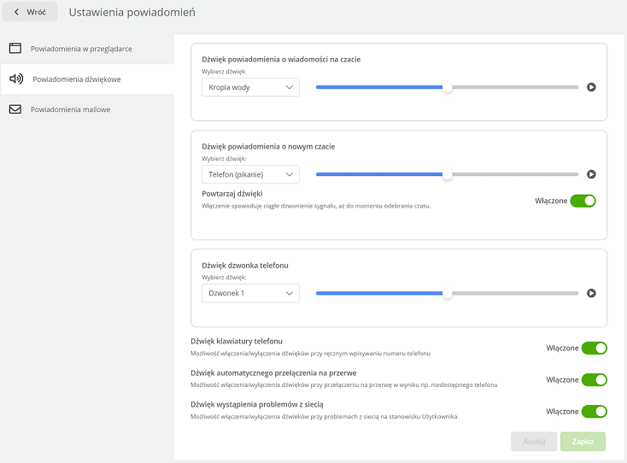The width and height of the screenshot is (627, 463).
Task: Click label Dźwięk automatycznego przełączenia na przerwę
Action: pyautogui.click(x=273, y=372)
